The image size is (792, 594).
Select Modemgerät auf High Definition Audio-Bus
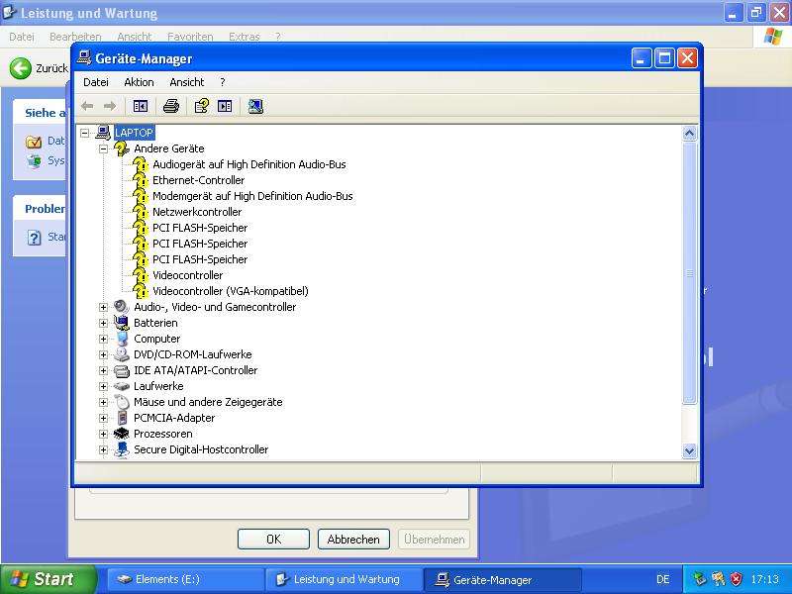252,196
